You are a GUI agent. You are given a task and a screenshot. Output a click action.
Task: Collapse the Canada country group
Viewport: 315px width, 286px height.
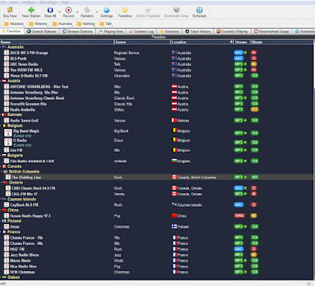pyautogui.click(x=1, y=167)
